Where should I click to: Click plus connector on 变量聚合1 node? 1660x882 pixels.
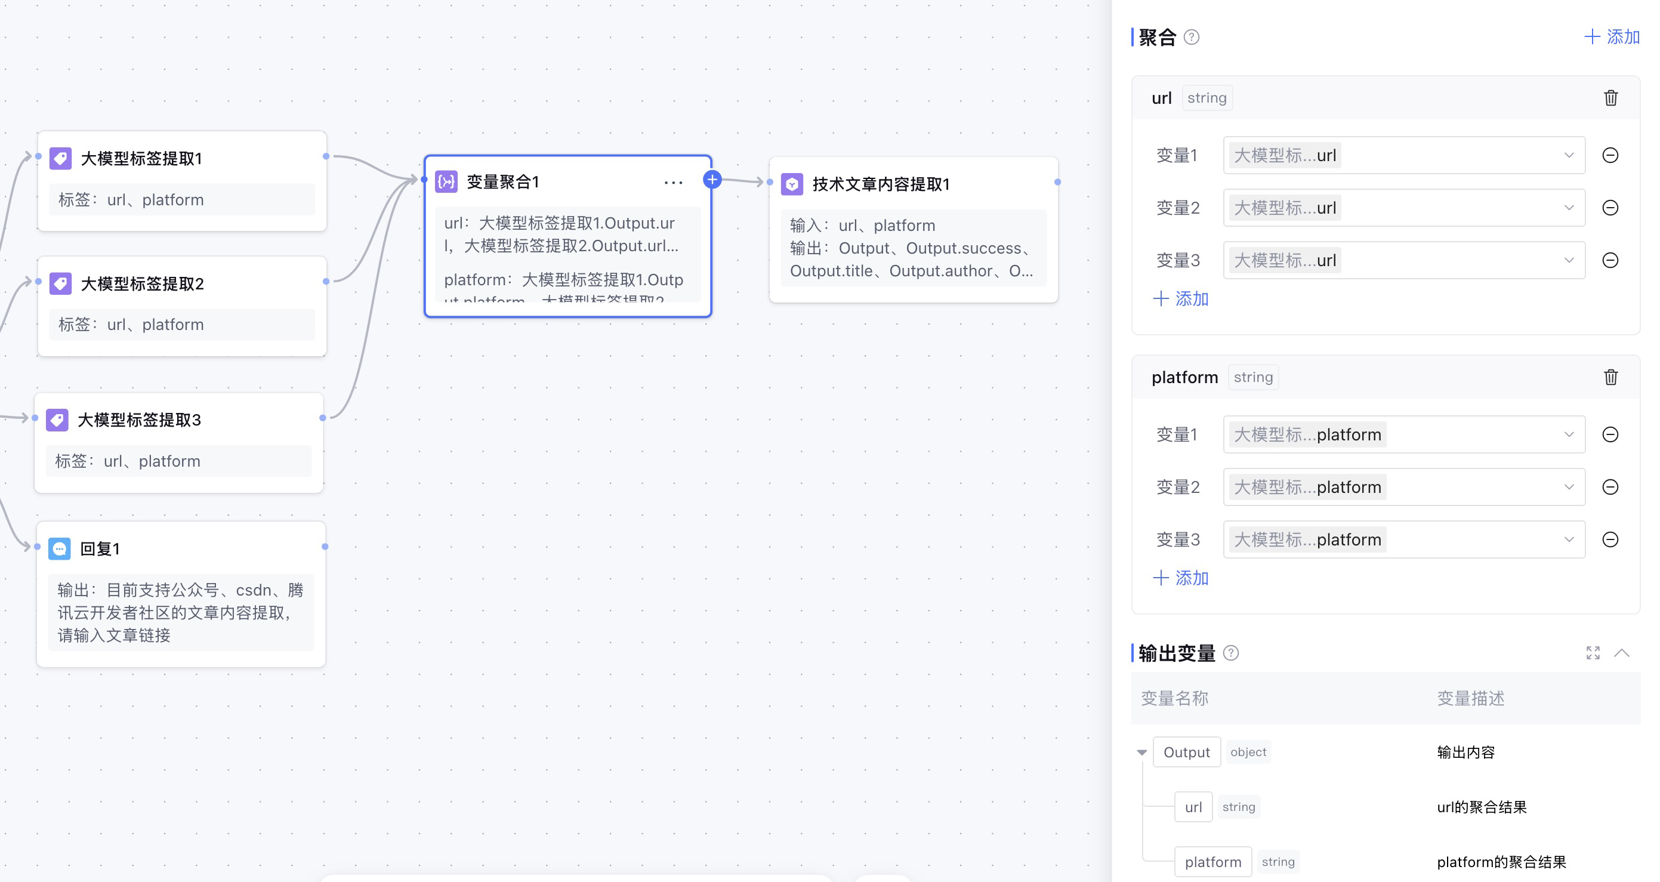click(x=712, y=180)
